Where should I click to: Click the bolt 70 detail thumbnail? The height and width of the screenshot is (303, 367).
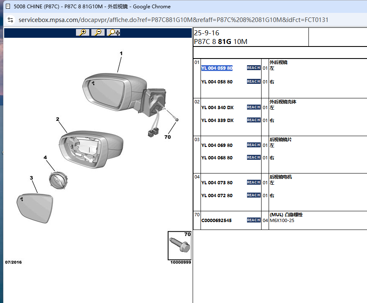pyautogui.click(x=179, y=246)
